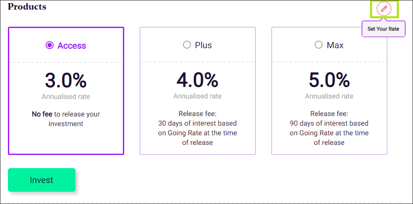Click the Max product label text
The image size is (413, 204).
[335, 46]
